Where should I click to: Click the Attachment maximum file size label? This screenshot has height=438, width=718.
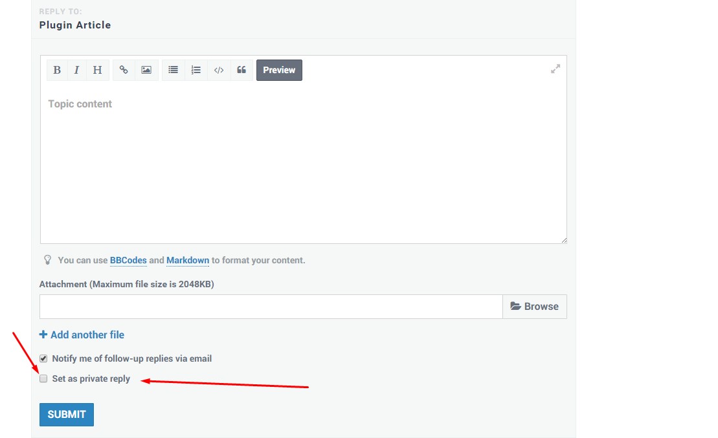(127, 284)
